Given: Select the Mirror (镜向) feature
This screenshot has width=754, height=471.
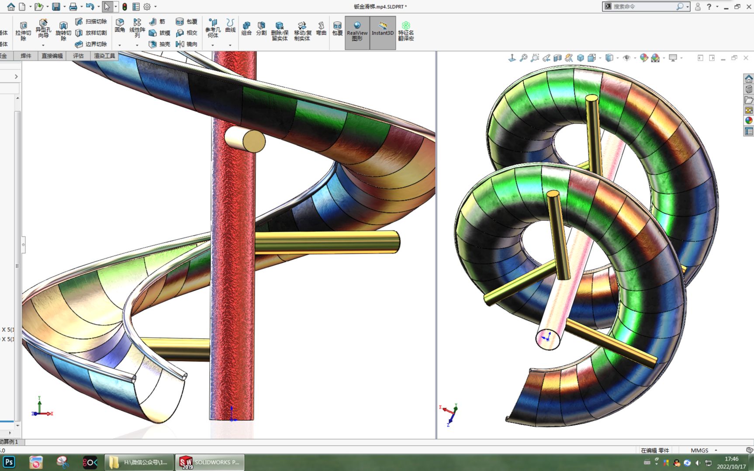Looking at the screenshot, I should tap(187, 44).
